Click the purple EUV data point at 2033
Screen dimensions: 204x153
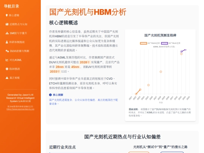tap(181, 51)
